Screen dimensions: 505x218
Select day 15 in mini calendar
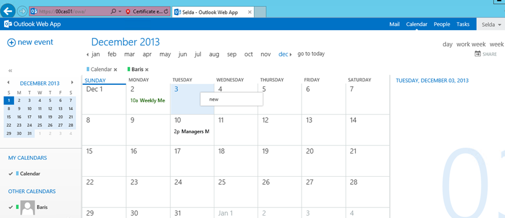pyautogui.click(x=9, y=117)
